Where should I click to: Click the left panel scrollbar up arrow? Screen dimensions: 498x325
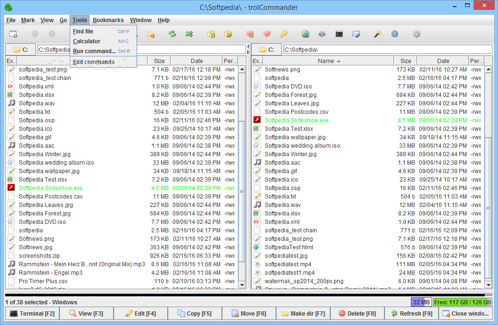click(242, 69)
